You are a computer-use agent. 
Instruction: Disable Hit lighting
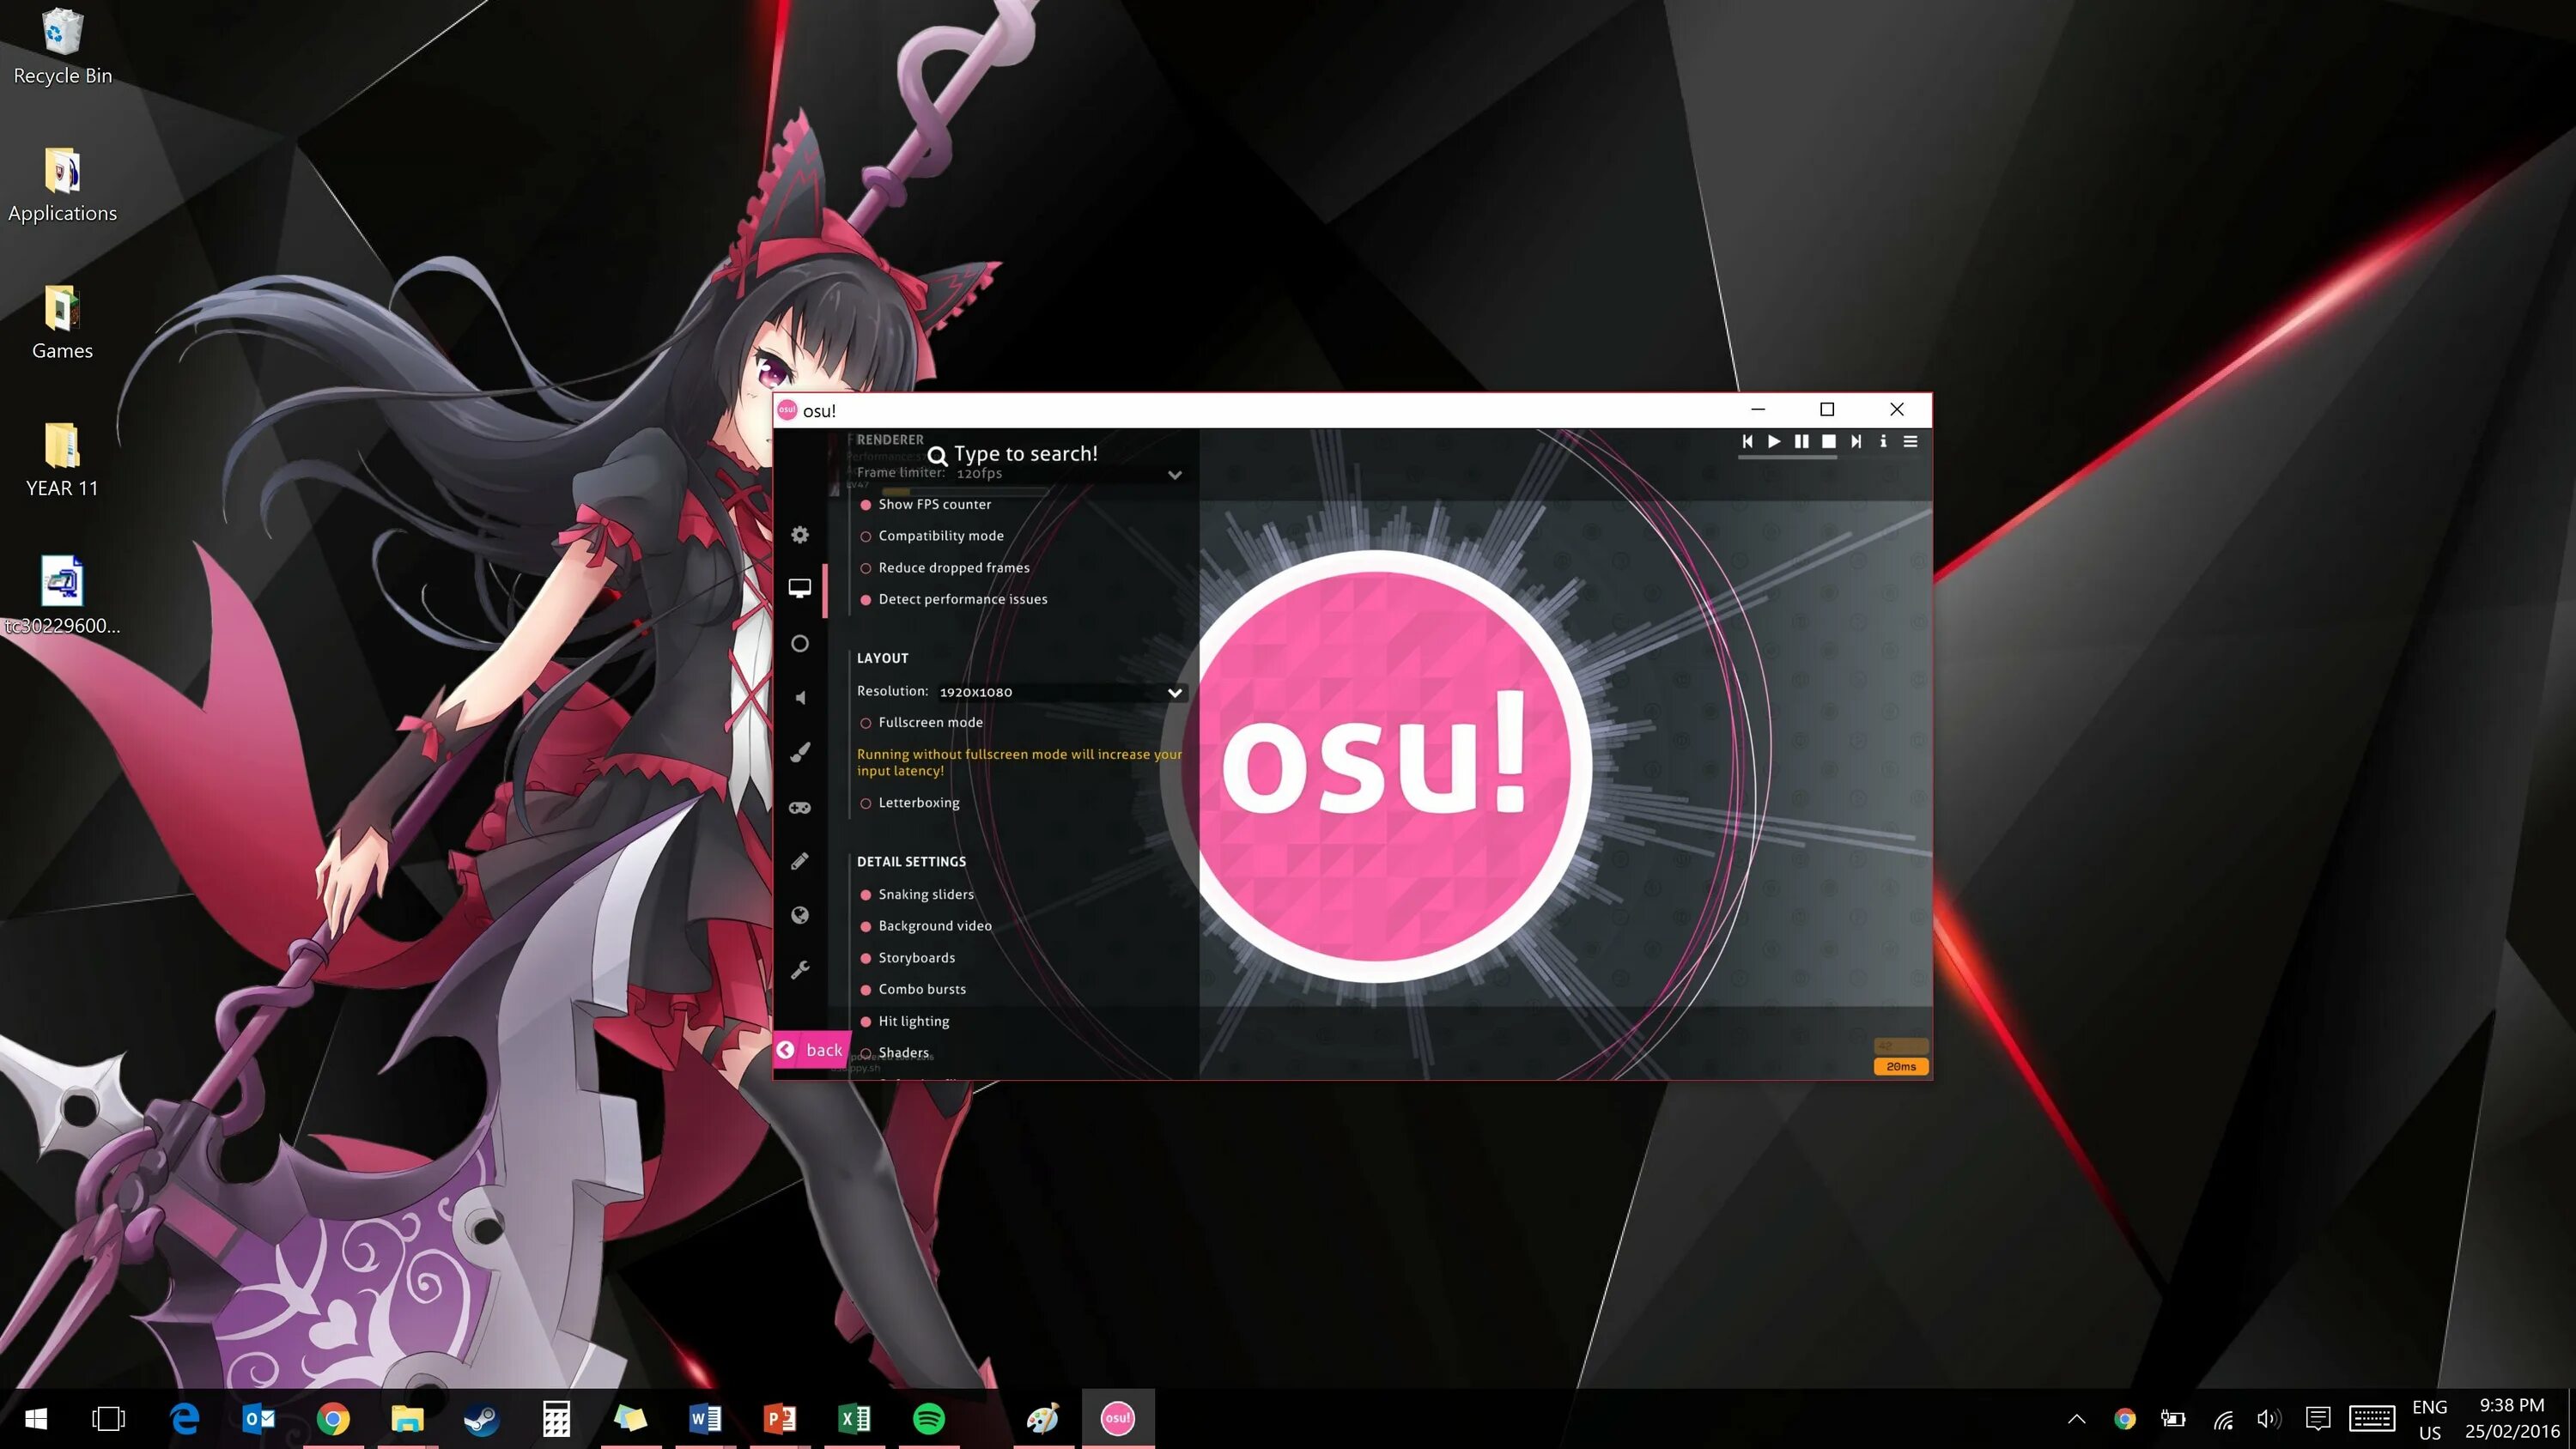click(x=904, y=1021)
